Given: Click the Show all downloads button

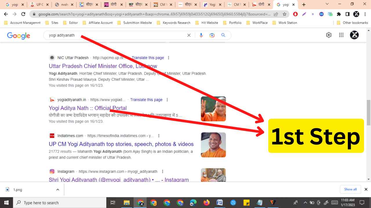Looking at the screenshot, I should pos(350,189).
